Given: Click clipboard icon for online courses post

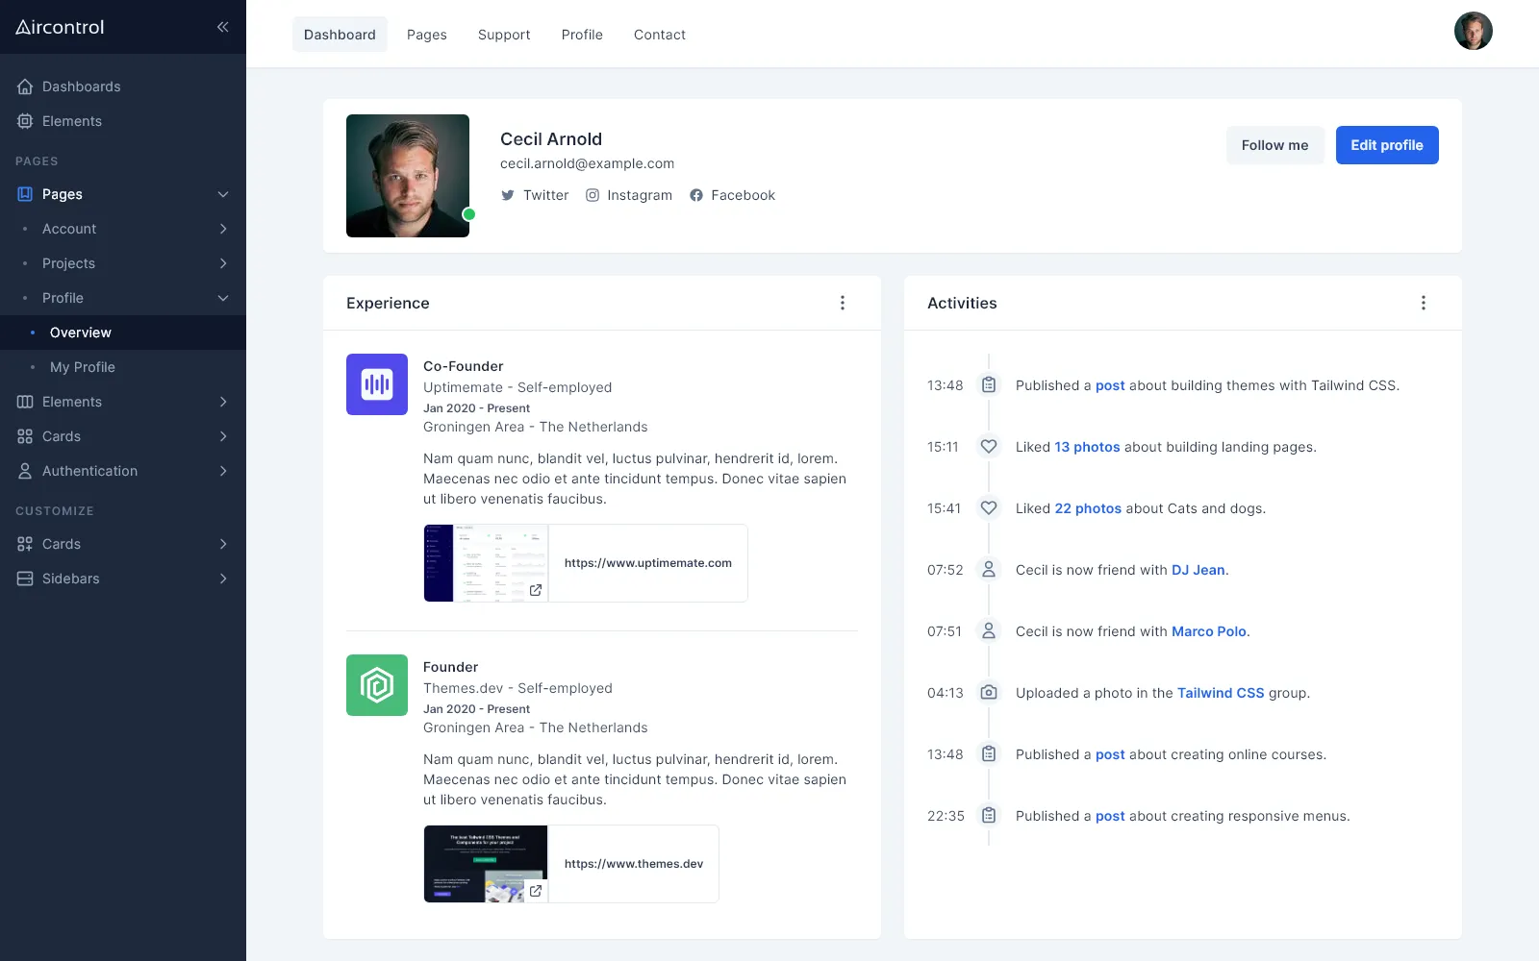Looking at the screenshot, I should click(x=989, y=754).
